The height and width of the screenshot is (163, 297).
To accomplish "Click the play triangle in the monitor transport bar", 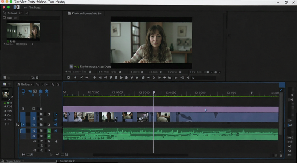I will click(x=121, y=77).
